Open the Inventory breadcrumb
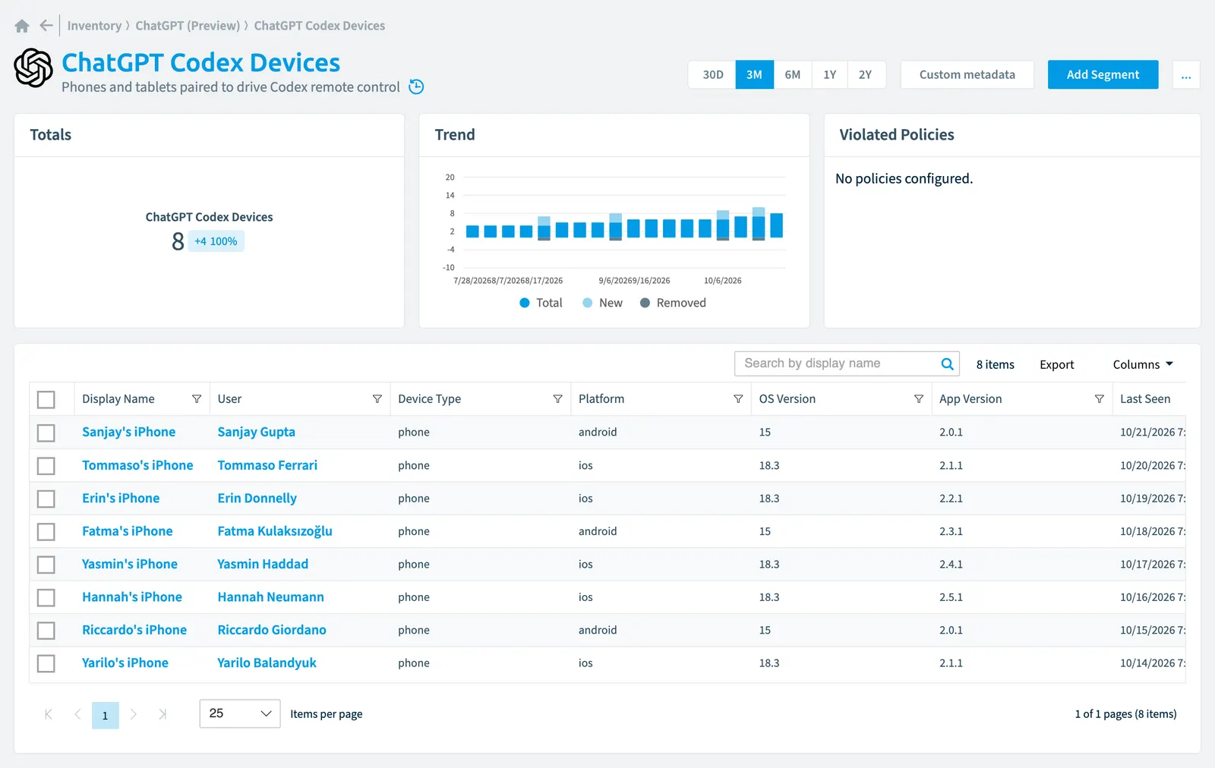The image size is (1215, 768). point(94,26)
